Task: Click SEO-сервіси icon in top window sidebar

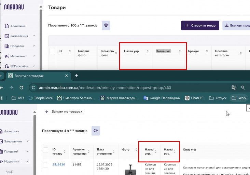Action: (x=7, y=66)
